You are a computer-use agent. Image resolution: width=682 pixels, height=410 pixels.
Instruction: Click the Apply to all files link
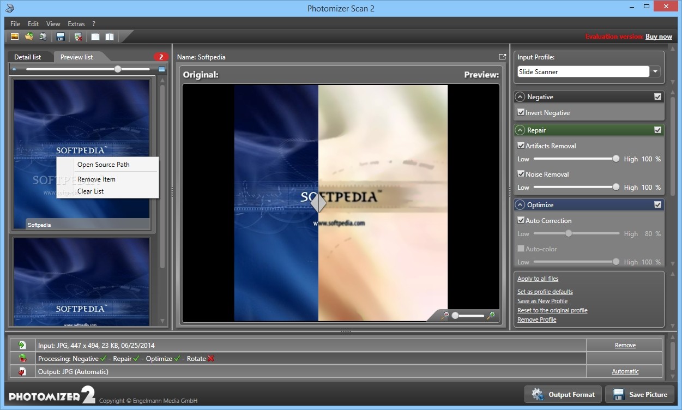[538, 279]
